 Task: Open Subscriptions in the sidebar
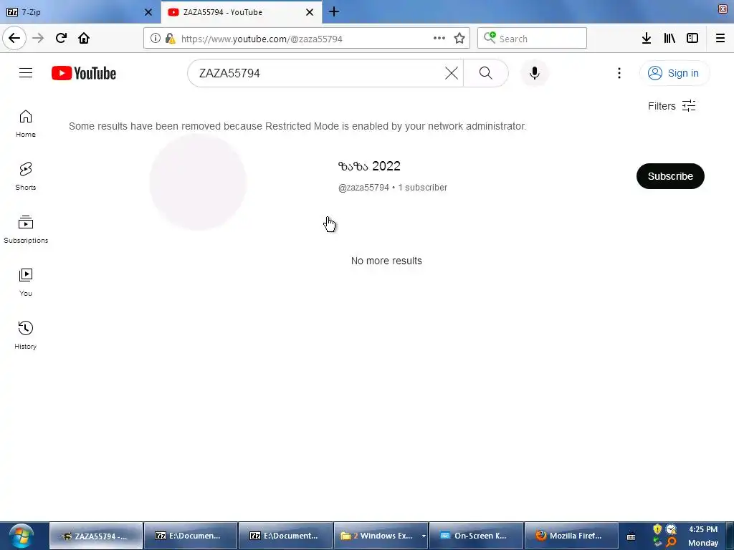(26, 230)
